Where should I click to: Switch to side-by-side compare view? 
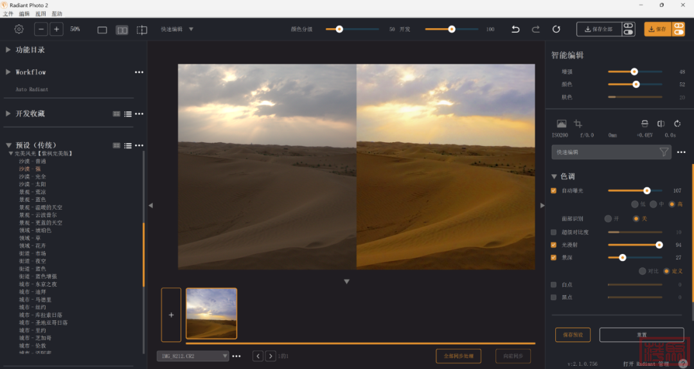[x=122, y=30]
